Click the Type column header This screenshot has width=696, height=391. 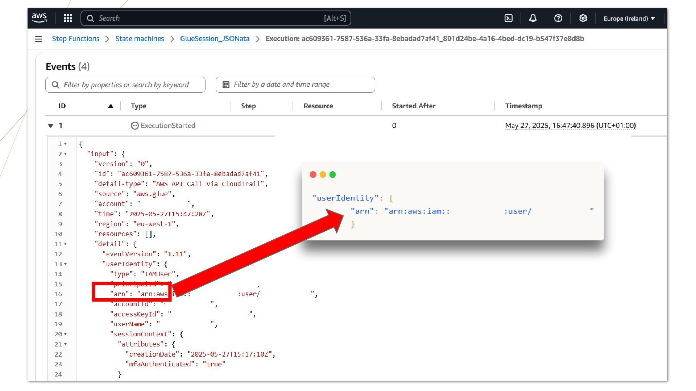tap(138, 106)
